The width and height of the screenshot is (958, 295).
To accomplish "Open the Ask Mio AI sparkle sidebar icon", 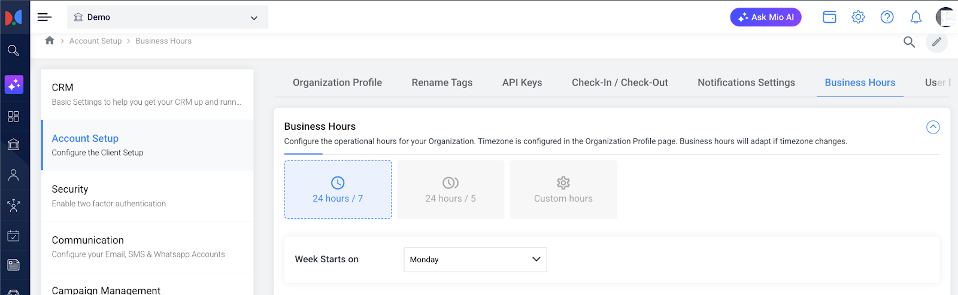I will click(14, 84).
